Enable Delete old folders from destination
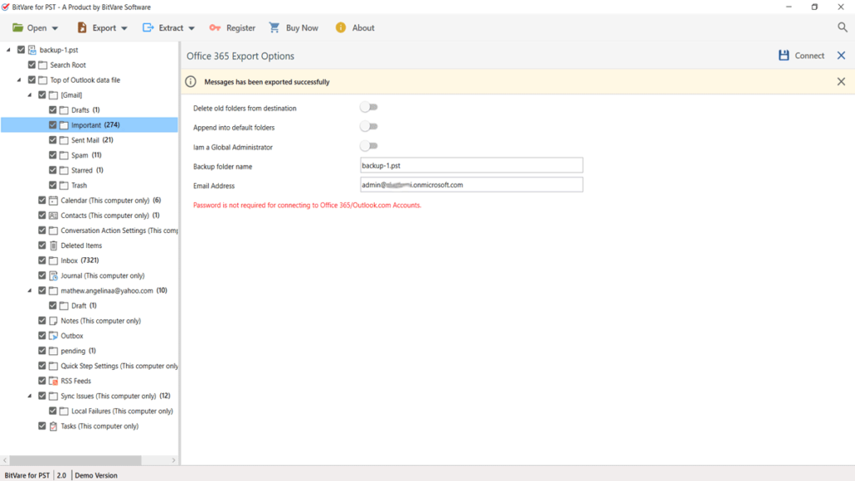Screen dimensions: 855x481 [x=368, y=108]
